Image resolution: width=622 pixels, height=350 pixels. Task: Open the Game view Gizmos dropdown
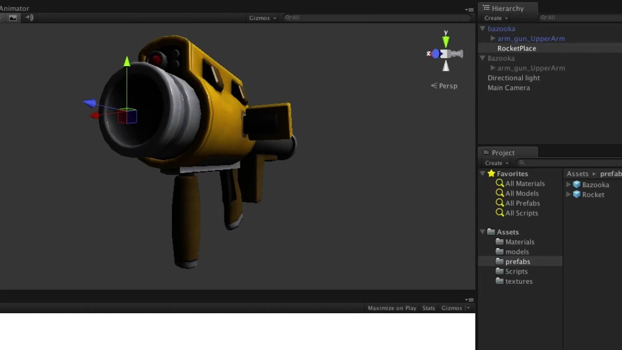(455, 308)
